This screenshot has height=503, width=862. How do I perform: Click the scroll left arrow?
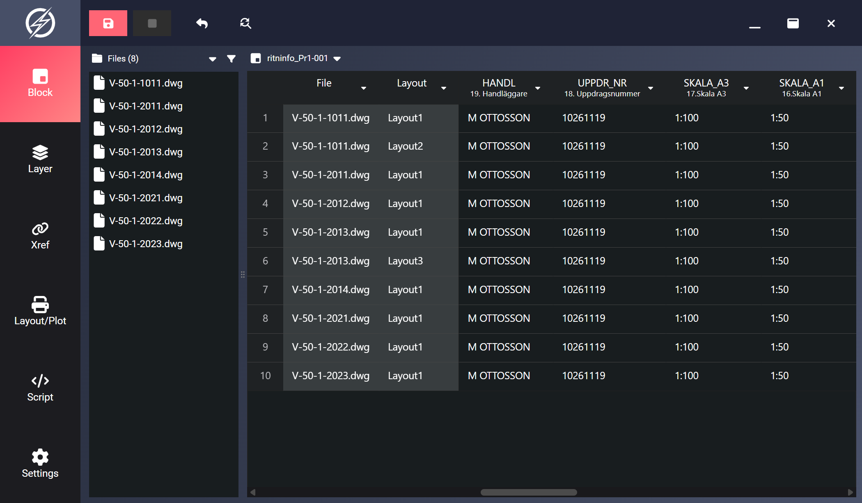tap(253, 492)
